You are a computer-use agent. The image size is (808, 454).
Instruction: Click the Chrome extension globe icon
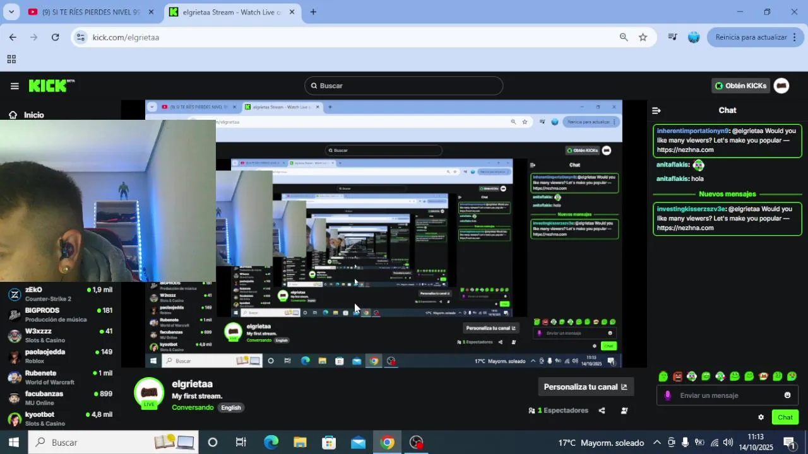(x=694, y=37)
